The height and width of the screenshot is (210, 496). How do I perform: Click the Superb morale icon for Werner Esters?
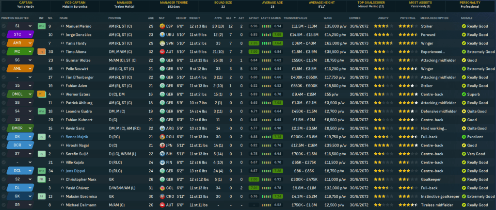point(464,94)
